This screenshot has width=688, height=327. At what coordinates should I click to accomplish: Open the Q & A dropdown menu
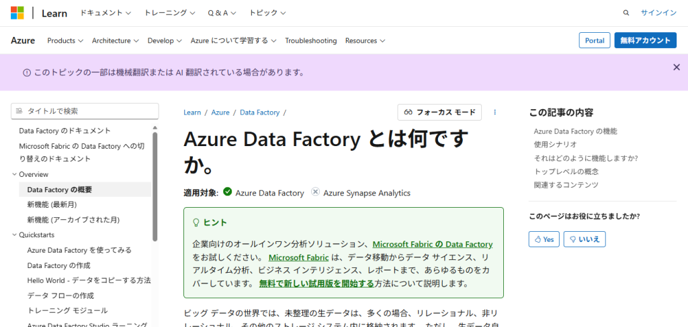222,13
